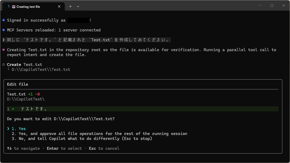The image size is (290, 163).
Task: Select "Yes, and approve all file operations" option
Action: click(103, 134)
